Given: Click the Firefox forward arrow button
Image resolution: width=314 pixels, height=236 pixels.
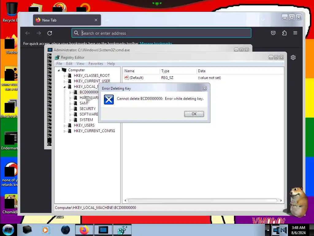Looking at the screenshot, I should point(39,33).
